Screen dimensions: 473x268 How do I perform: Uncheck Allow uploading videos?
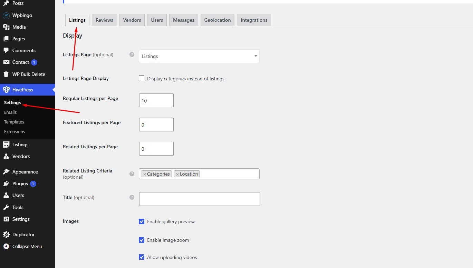pos(142,257)
